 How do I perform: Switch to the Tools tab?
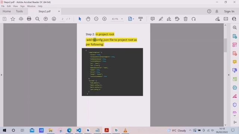pos(19,12)
